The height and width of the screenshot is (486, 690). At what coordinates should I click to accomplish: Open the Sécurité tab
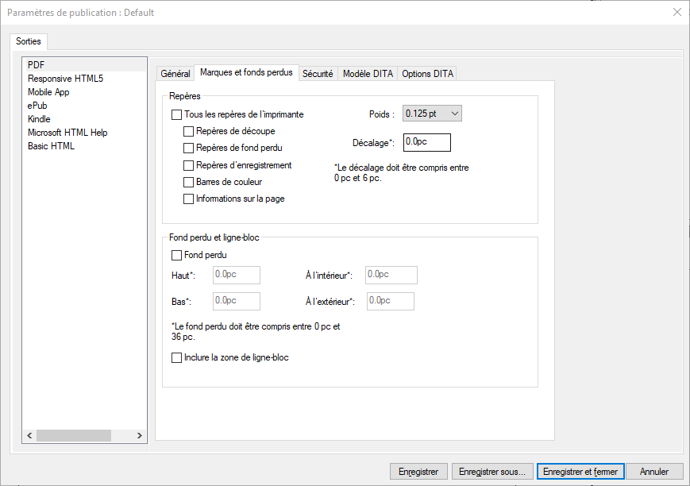pos(318,74)
